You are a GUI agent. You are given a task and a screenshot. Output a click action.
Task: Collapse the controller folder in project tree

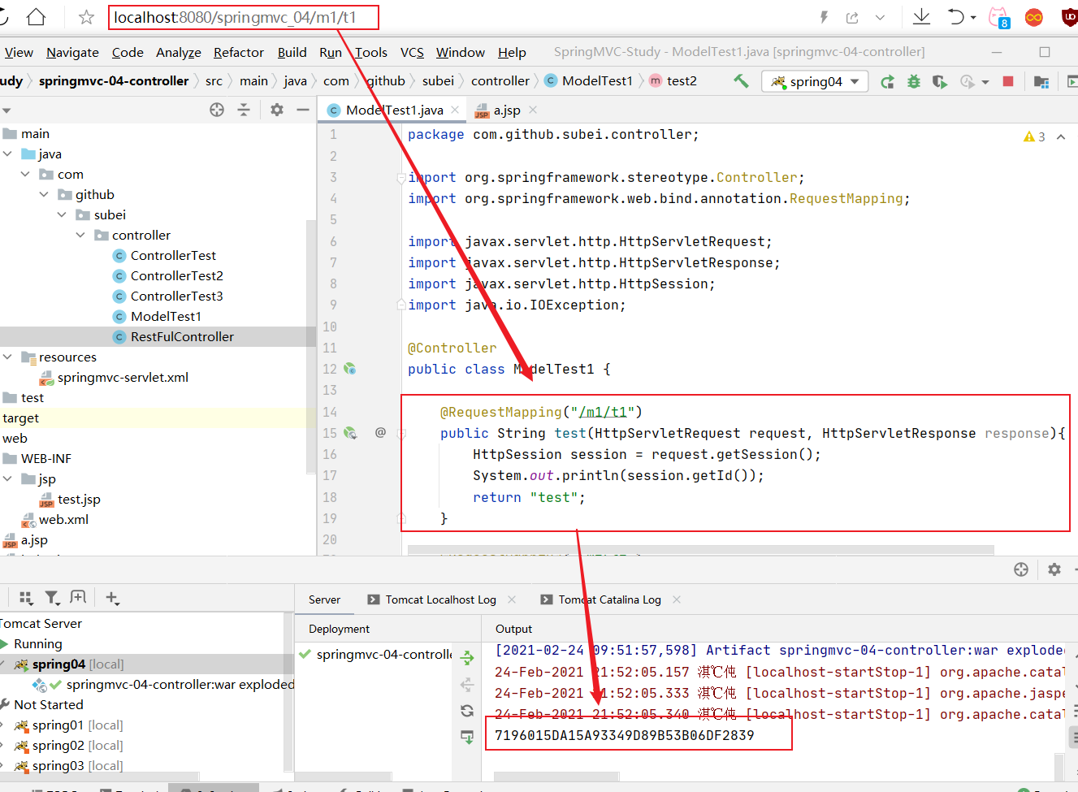(80, 235)
